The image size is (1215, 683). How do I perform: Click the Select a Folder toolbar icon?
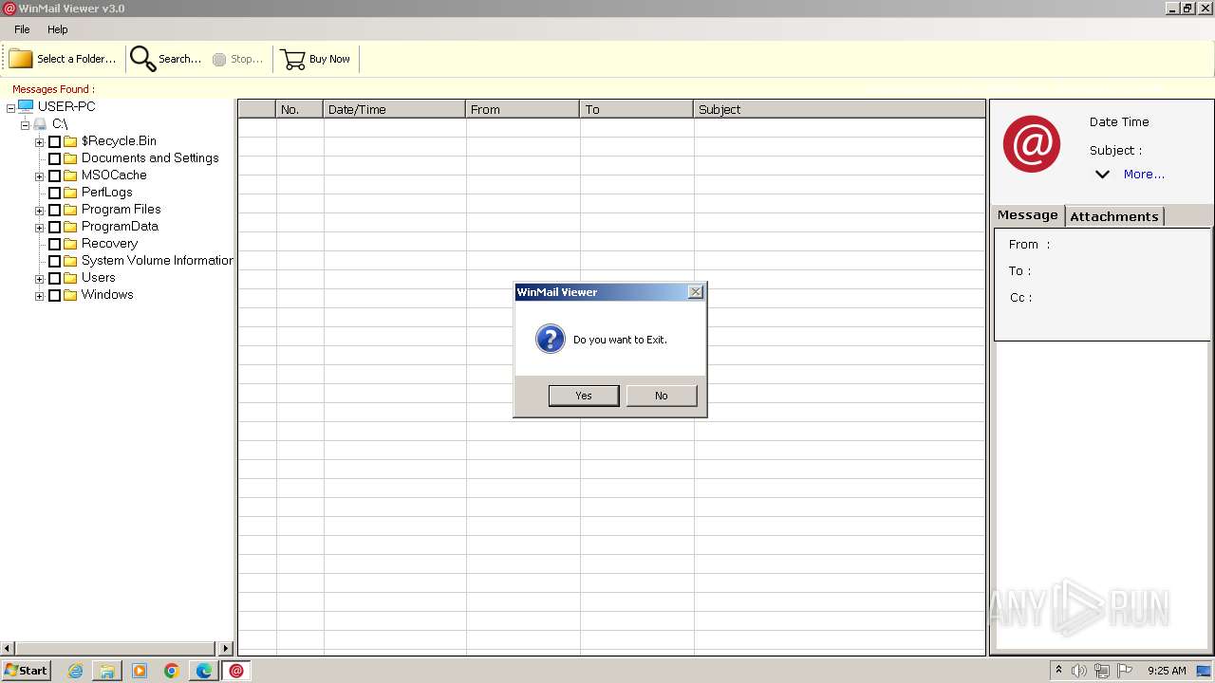[x=21, y=59]
